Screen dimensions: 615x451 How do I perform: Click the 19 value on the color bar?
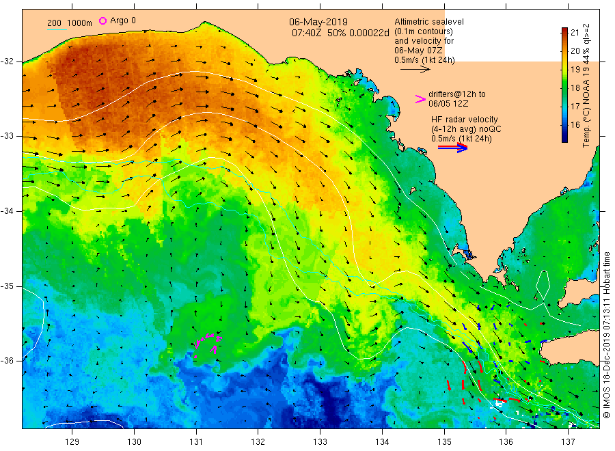pos(575,70)
